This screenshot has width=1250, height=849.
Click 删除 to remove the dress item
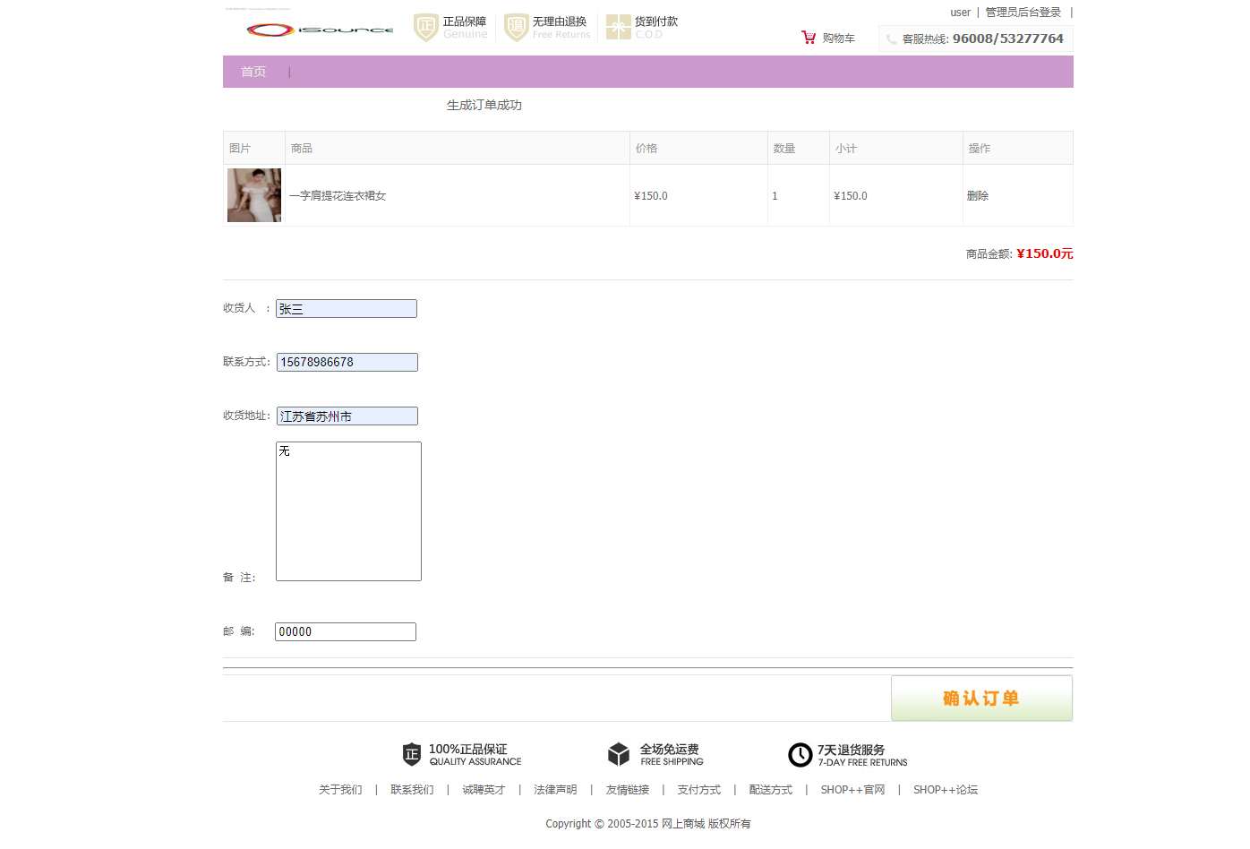(x=977, y=195)
